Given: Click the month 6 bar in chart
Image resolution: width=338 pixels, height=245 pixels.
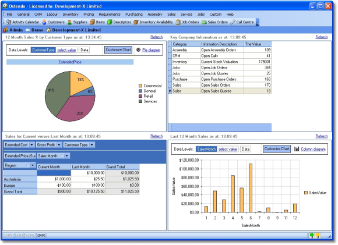Looking at the screenshot, I should click(x=251, y=188).
